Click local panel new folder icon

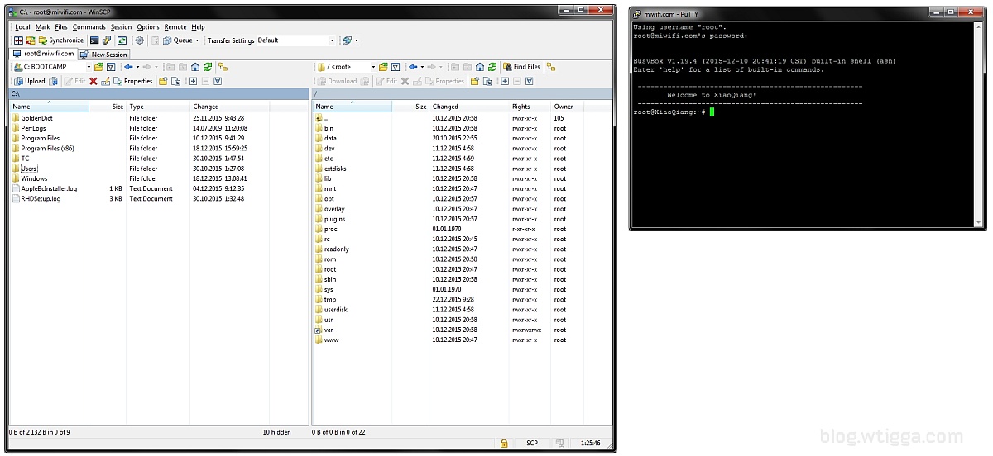coord(163,81)
